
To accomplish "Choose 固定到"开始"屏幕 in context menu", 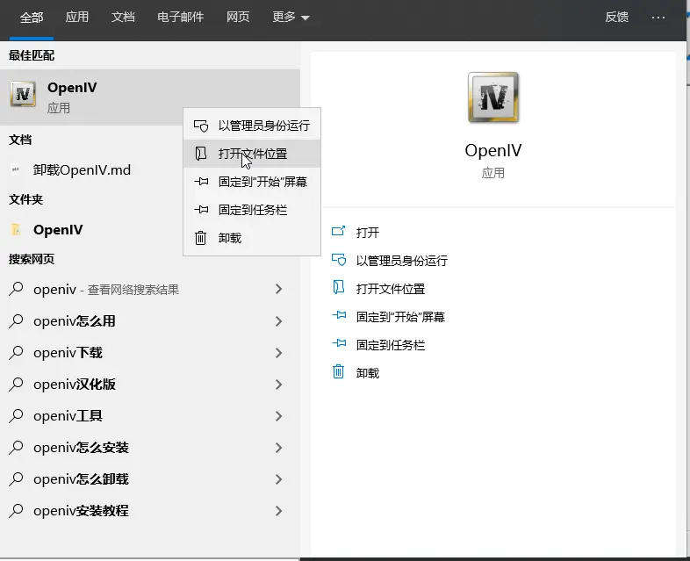I will click(x=252, y=182).
